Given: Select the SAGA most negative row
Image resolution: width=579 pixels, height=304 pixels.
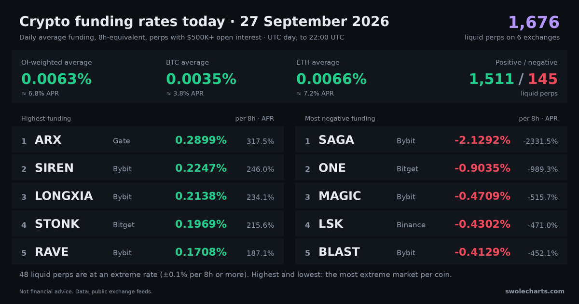Looking at the screenshot, I should click(431, 140).
